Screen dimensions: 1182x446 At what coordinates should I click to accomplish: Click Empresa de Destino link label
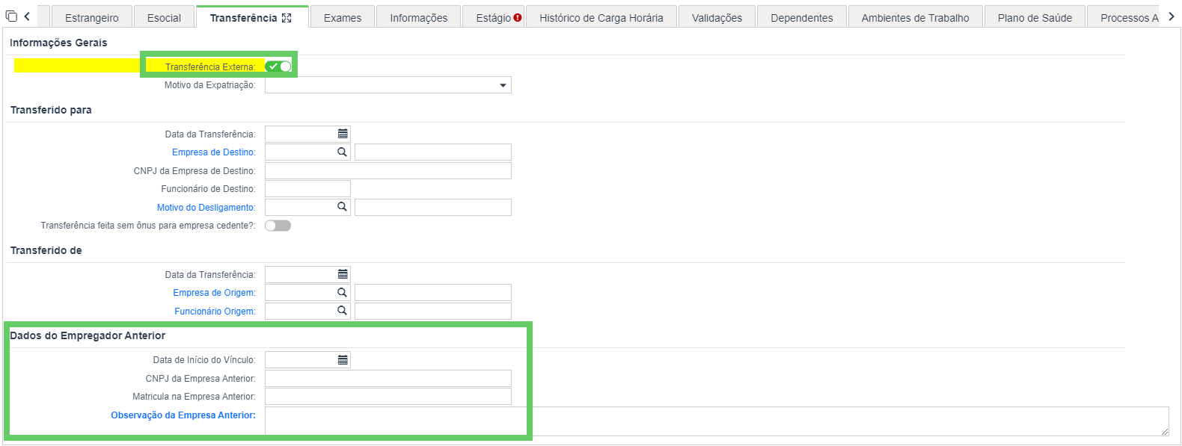[214, 152]
